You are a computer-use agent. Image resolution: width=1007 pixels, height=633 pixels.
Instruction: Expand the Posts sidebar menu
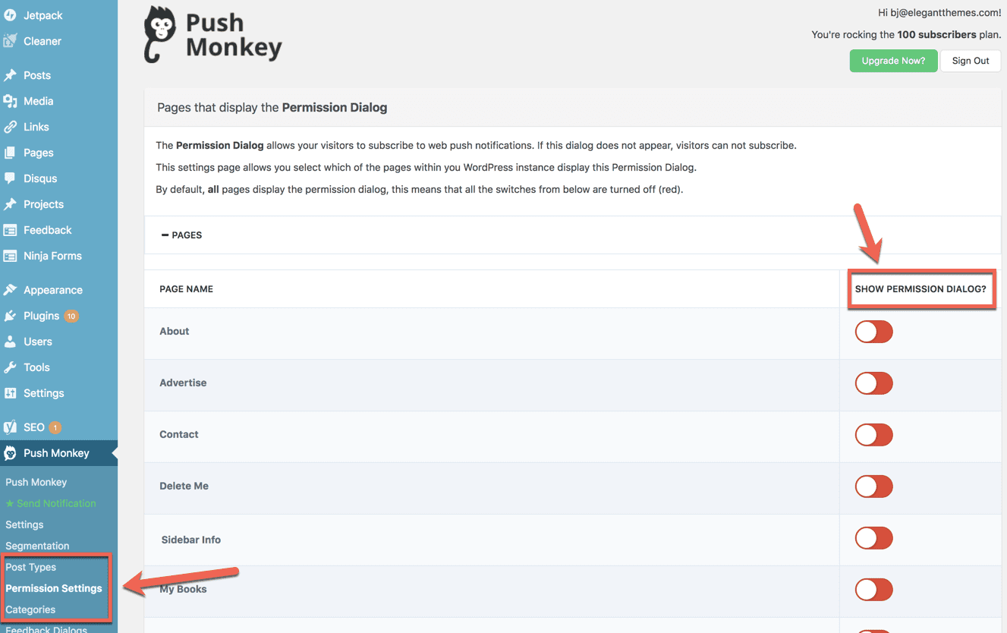click(35, 75)
